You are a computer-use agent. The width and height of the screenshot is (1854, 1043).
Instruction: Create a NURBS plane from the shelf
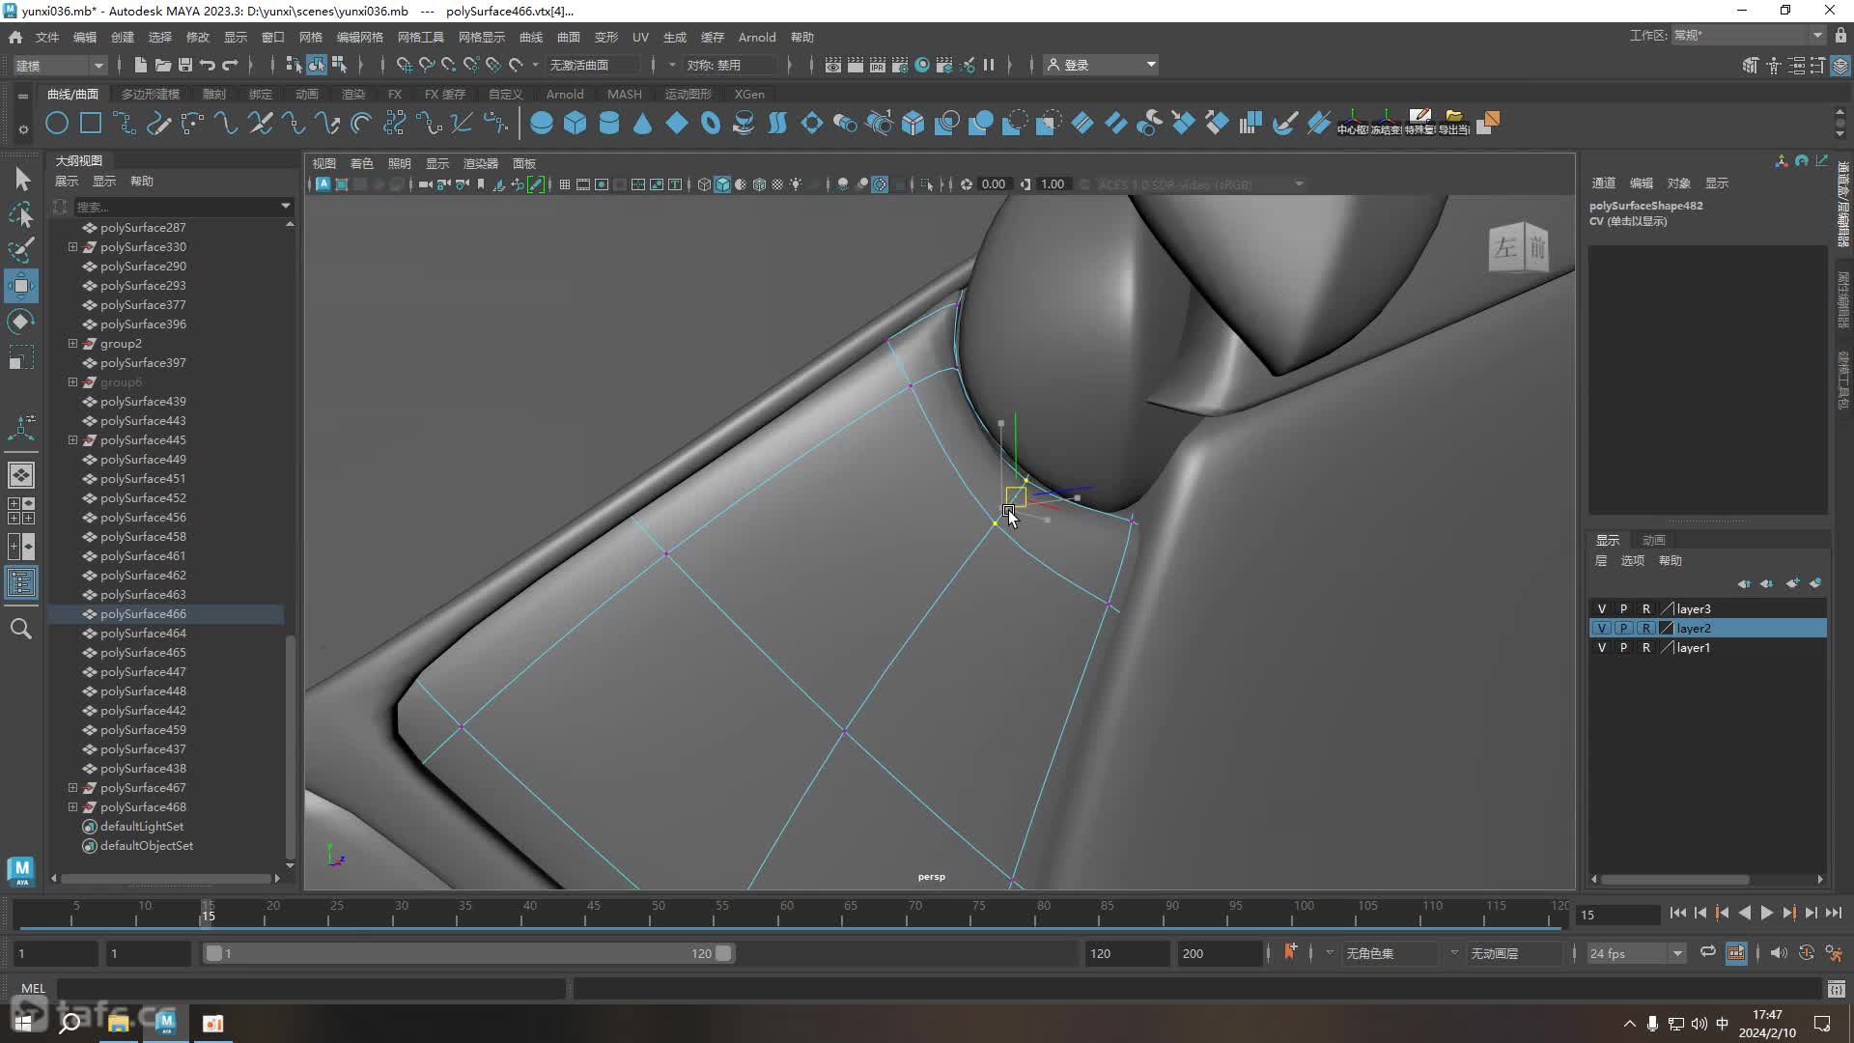coord(677,124)
